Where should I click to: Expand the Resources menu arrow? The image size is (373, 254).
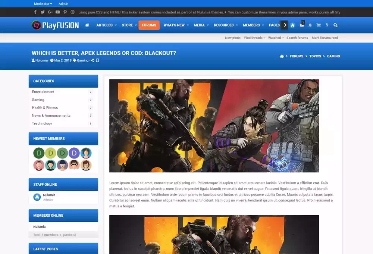pyautogui.click(x=237, y=25)
